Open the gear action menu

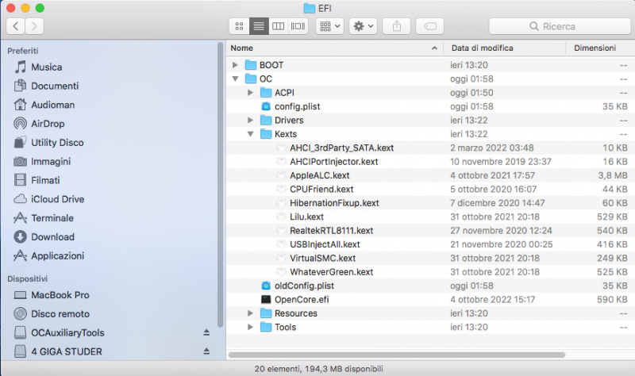point(364,26)
